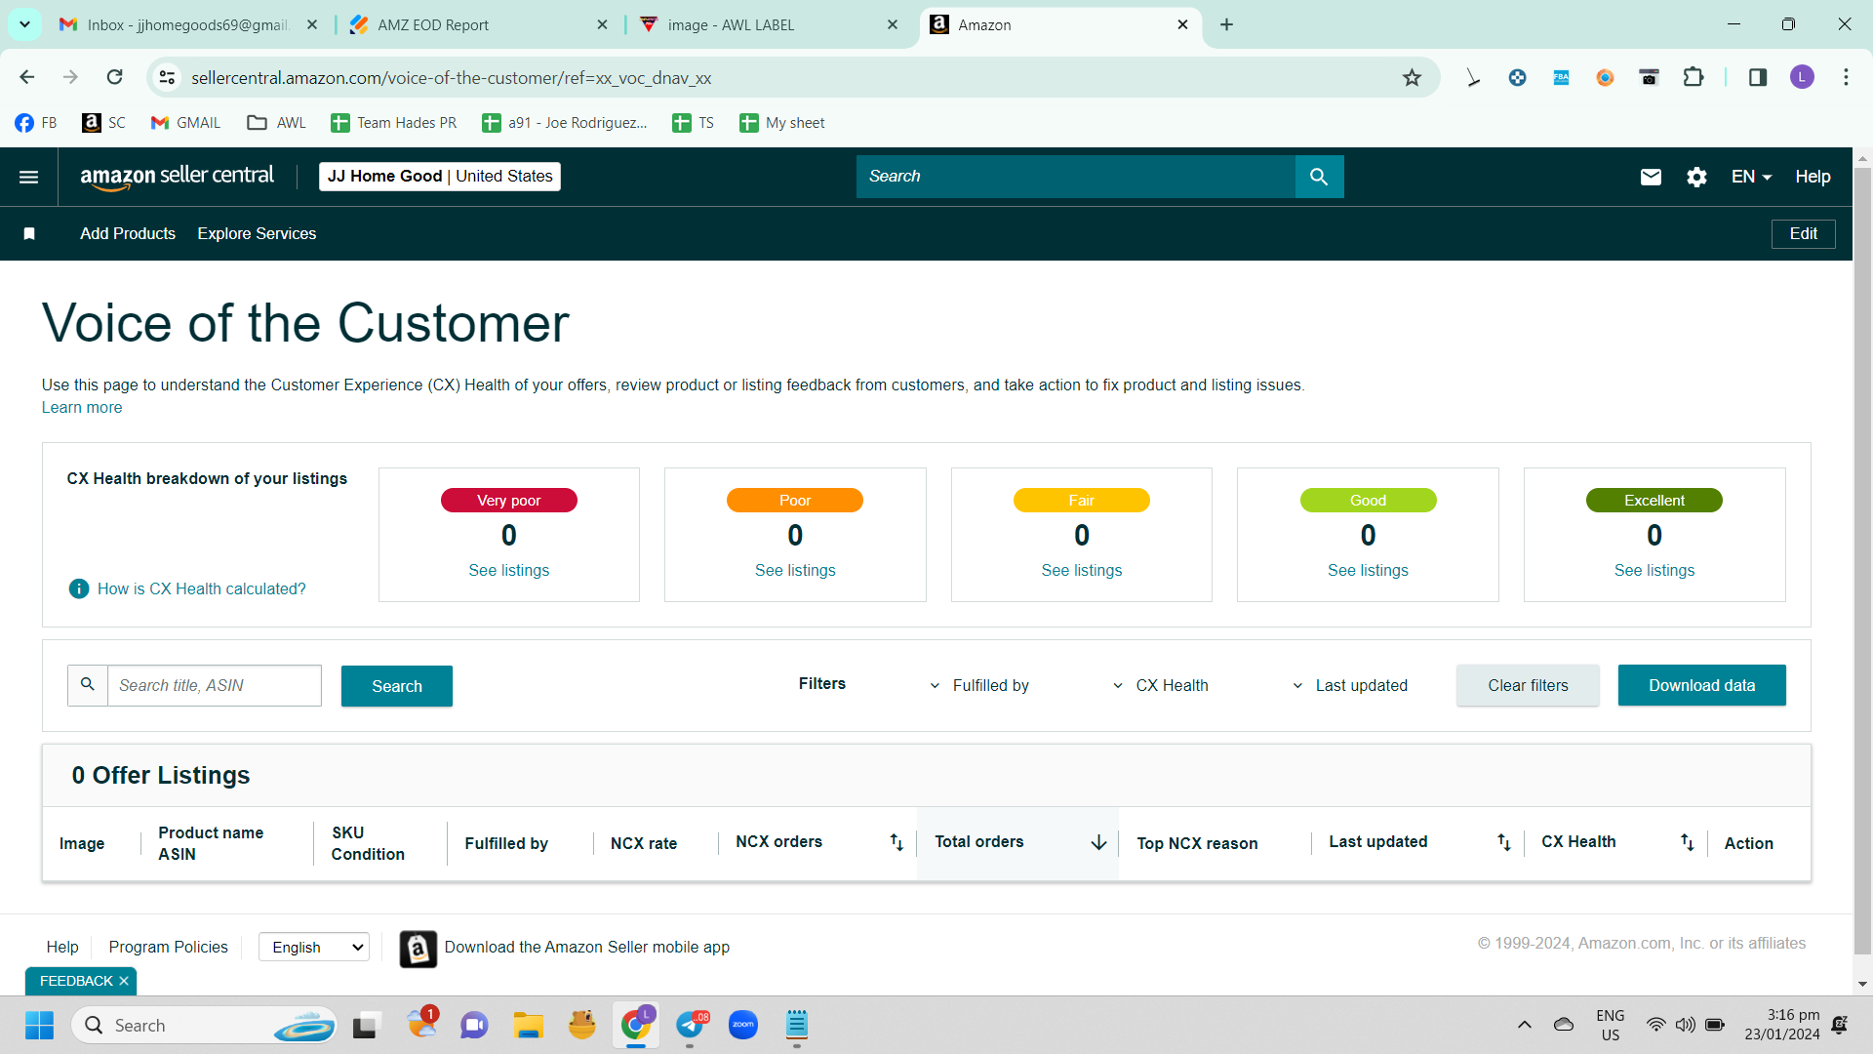Click the Clear filters button

pyautogui.click(x=1528, y=685)
